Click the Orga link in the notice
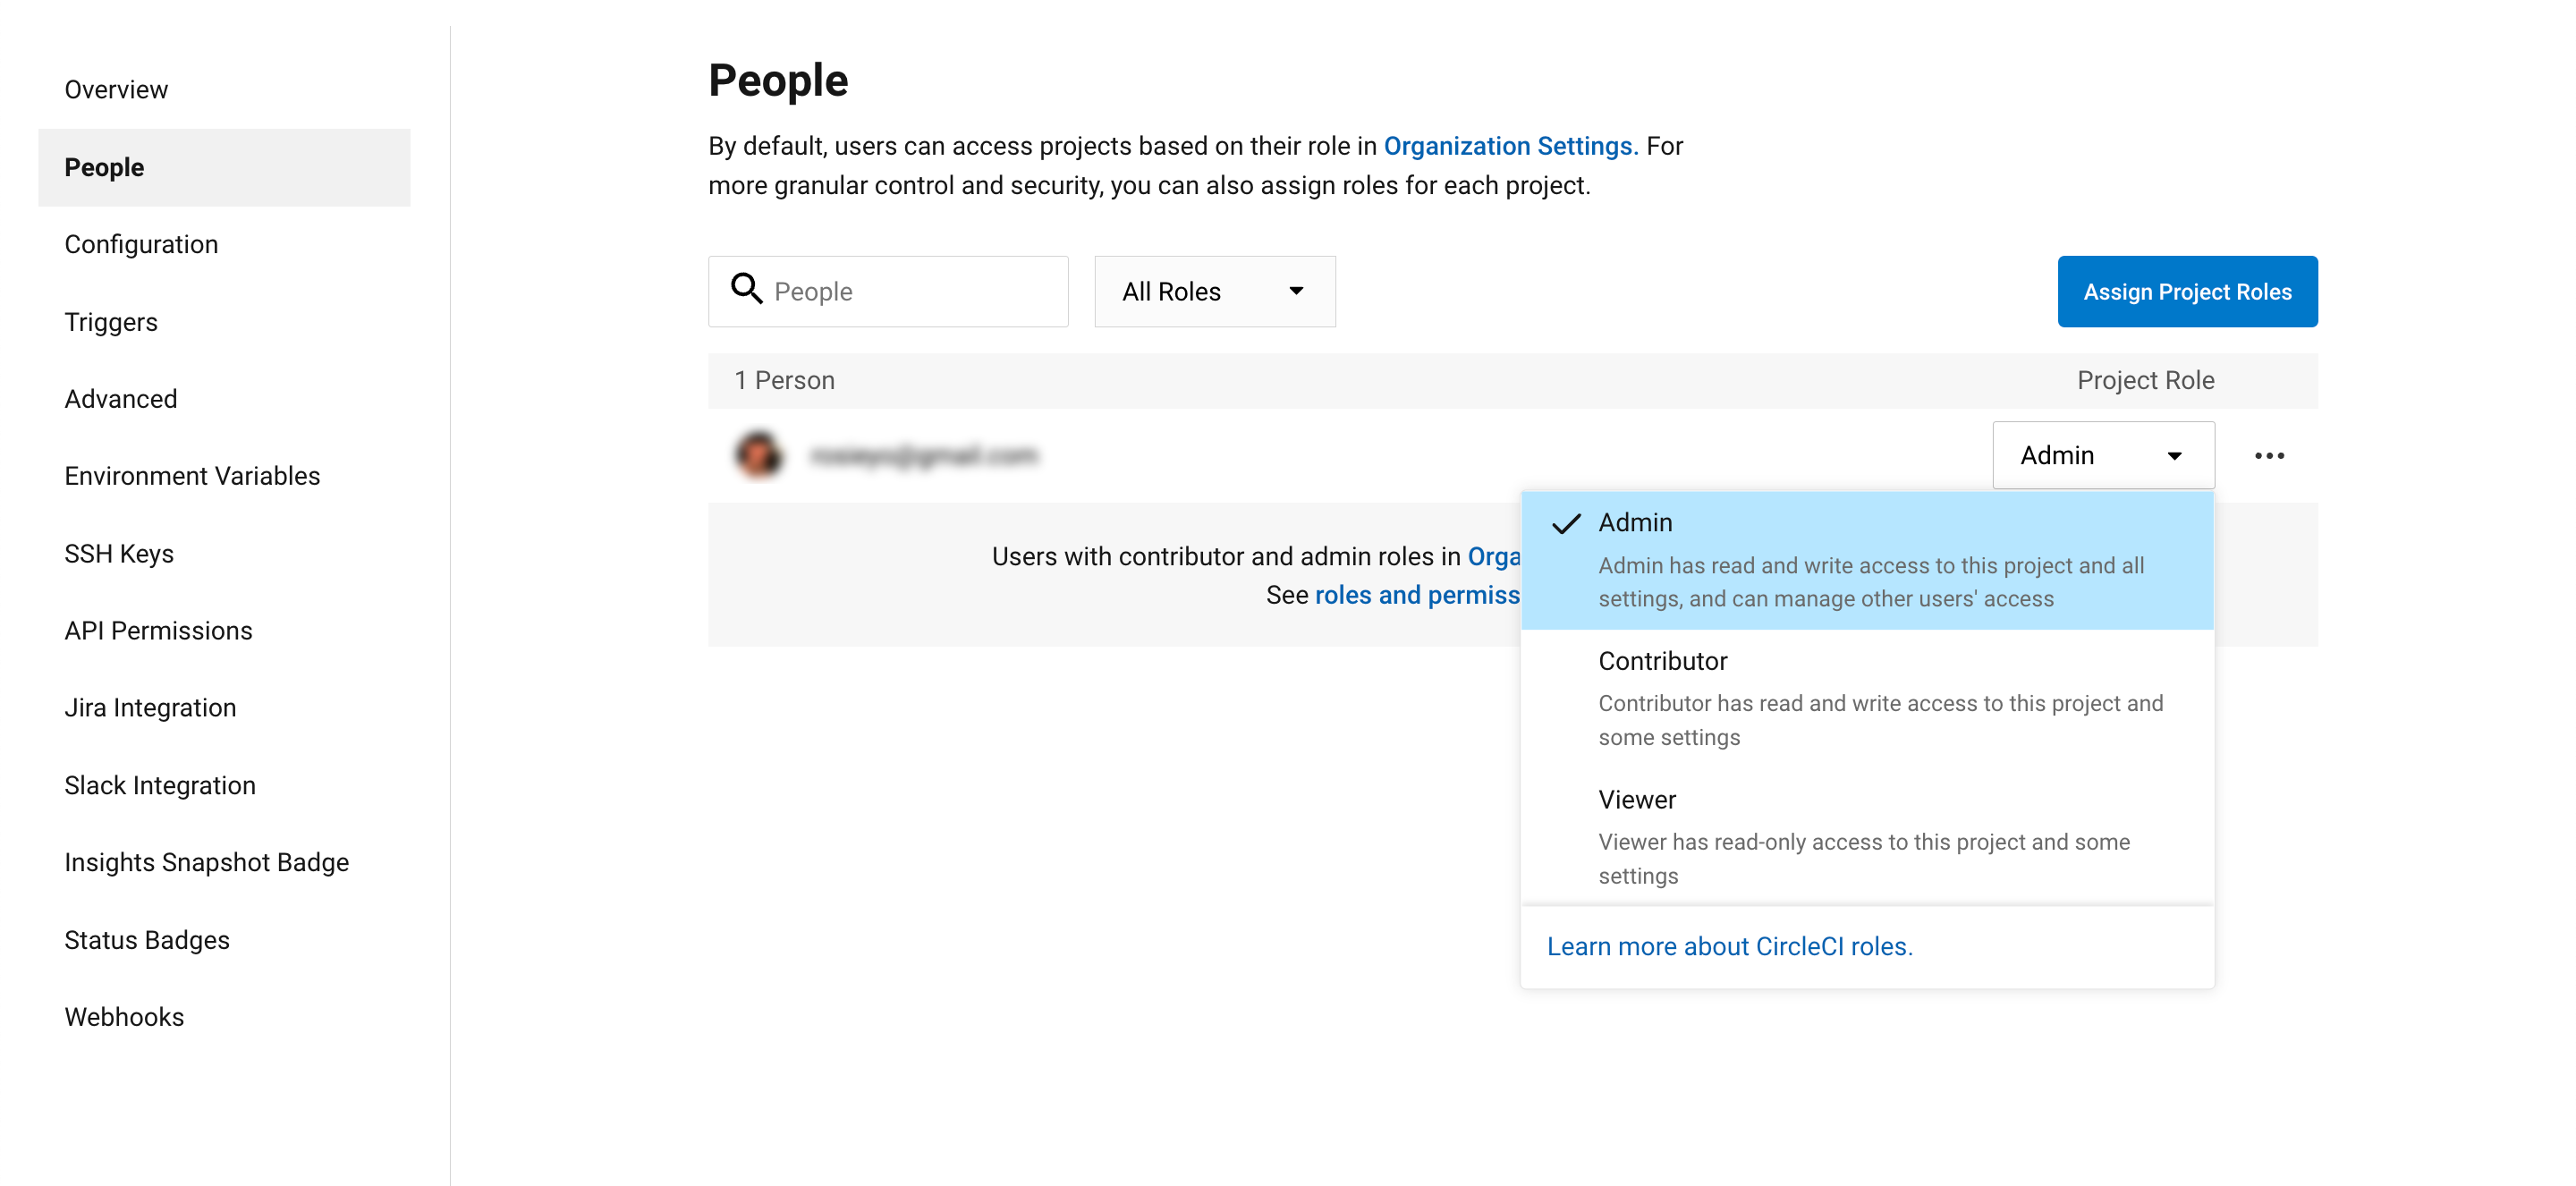2576x1186 pixels. pos(1494,556)
